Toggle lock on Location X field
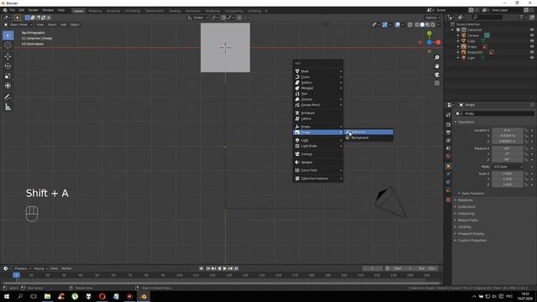This screenshot has height=302, width=537. (x=526, y=131)
